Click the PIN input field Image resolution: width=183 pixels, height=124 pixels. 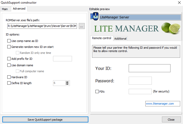(x=140, y=92)
